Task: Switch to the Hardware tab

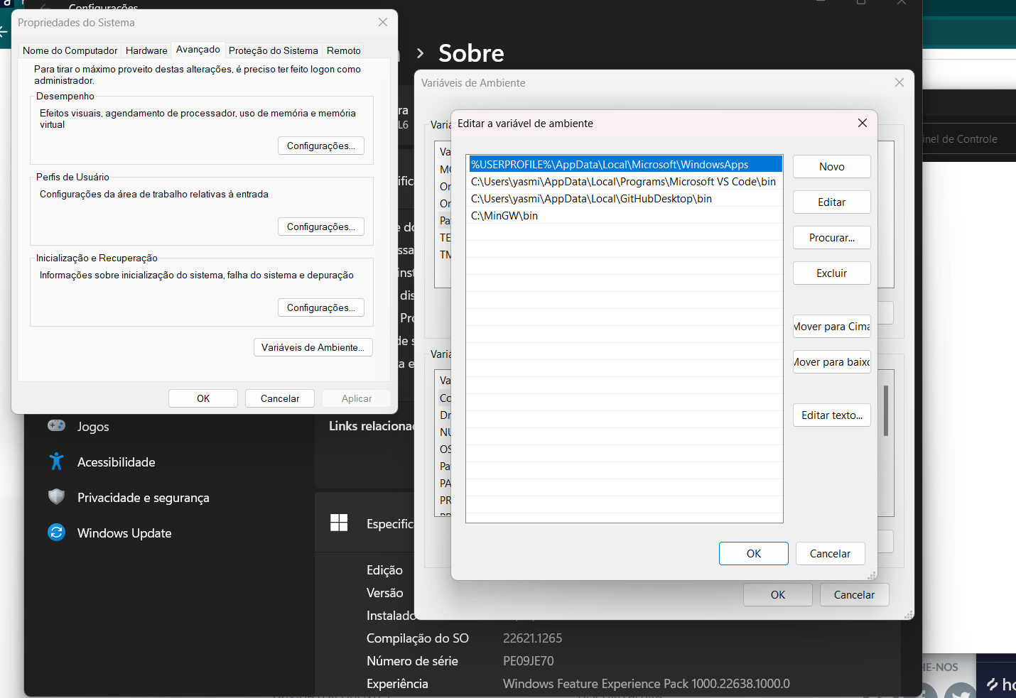Action: [146, 50]
